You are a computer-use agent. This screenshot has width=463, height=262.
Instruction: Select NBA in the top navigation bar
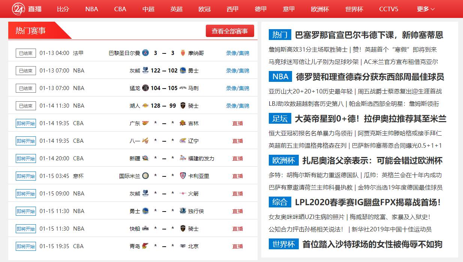click(x=91, y=9)
